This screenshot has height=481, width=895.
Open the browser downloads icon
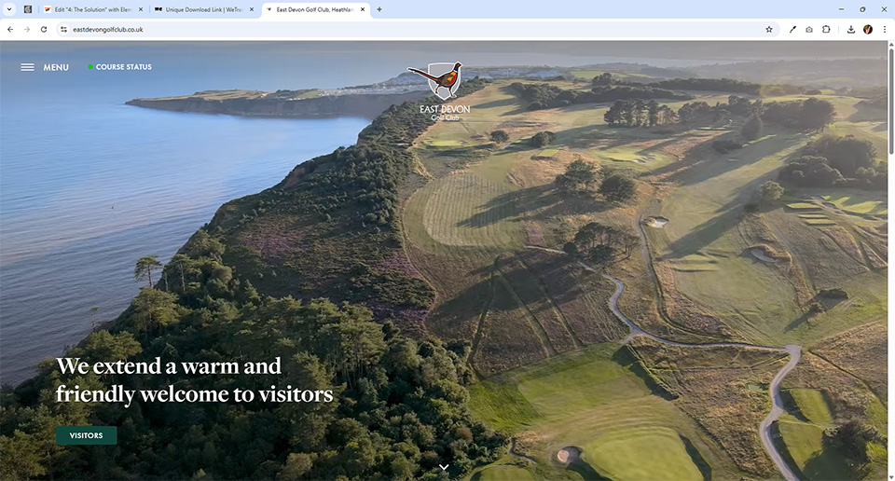851,29
